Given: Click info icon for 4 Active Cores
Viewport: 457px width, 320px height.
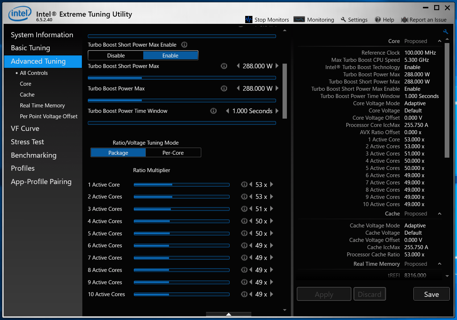Looking at the screenshot, I should point(244,221).
